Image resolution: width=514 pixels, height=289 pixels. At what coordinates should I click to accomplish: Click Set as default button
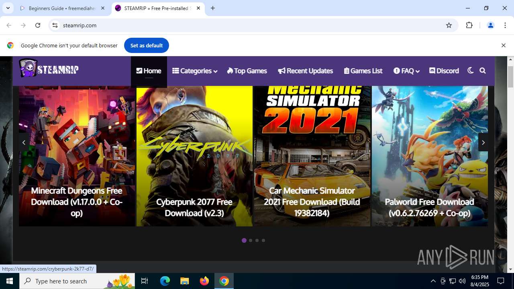(x=147, y=45)
